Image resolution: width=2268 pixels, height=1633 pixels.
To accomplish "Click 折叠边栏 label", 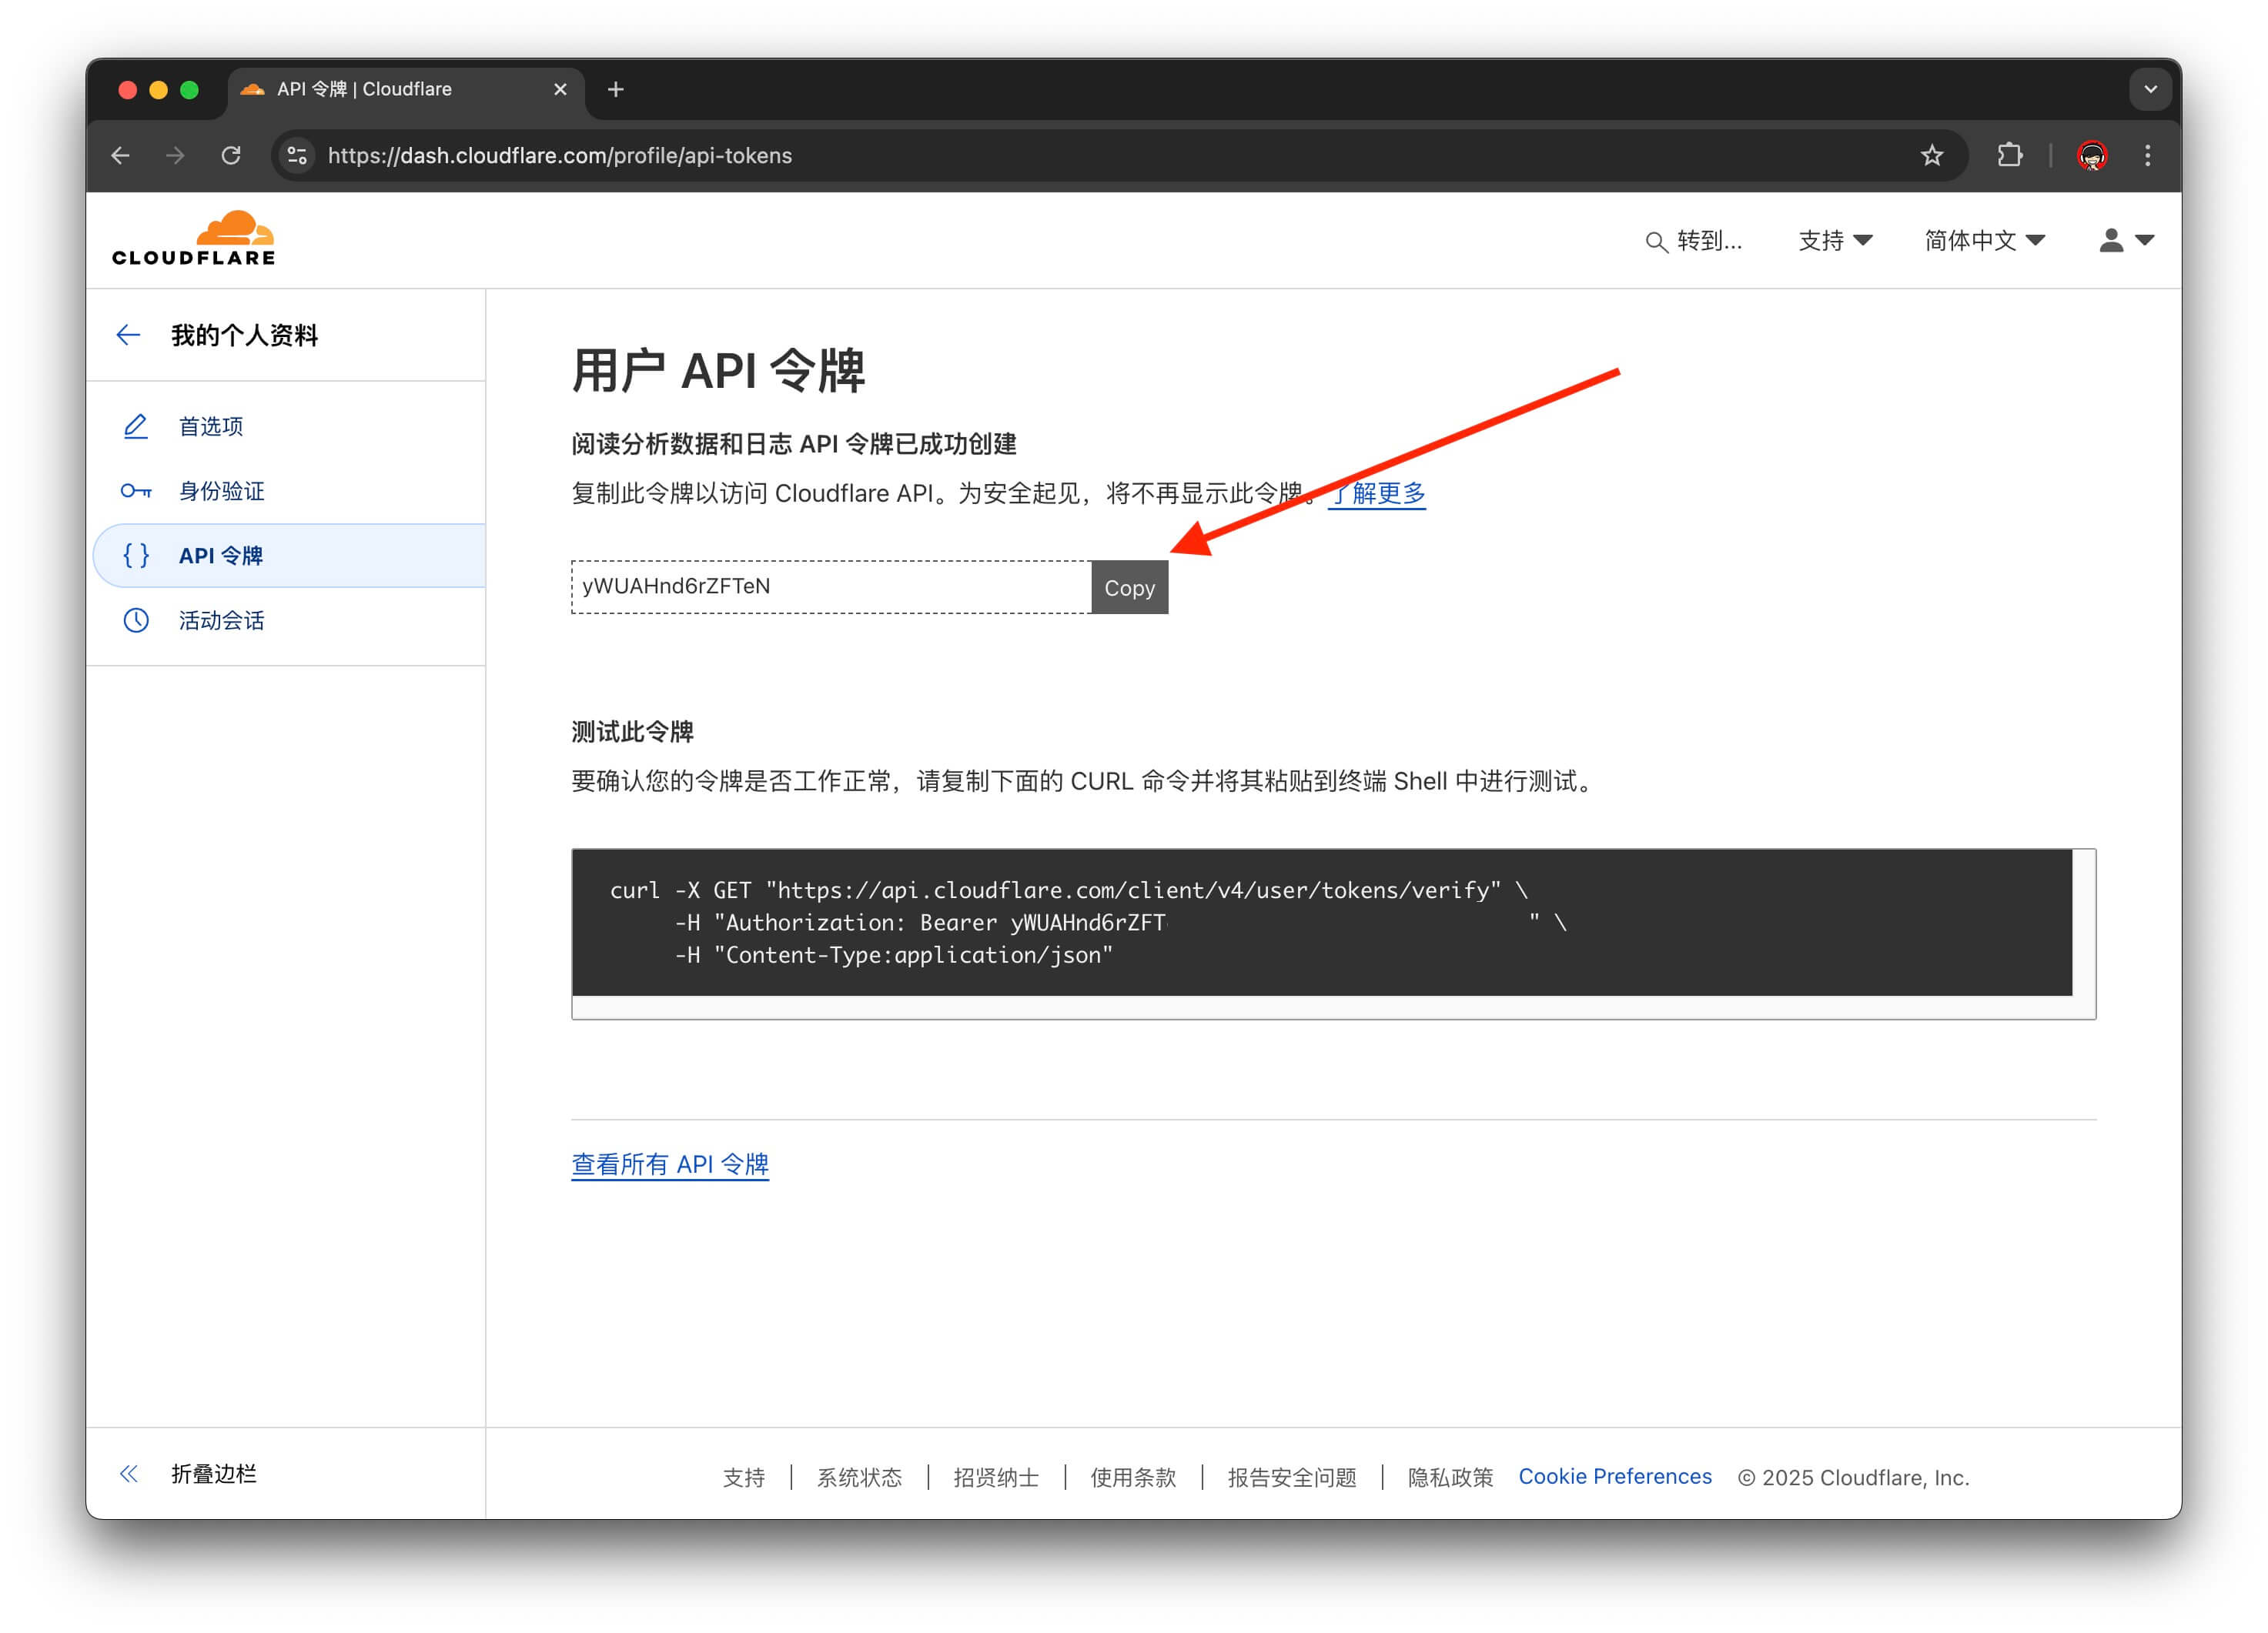I will click(214, 1474).
